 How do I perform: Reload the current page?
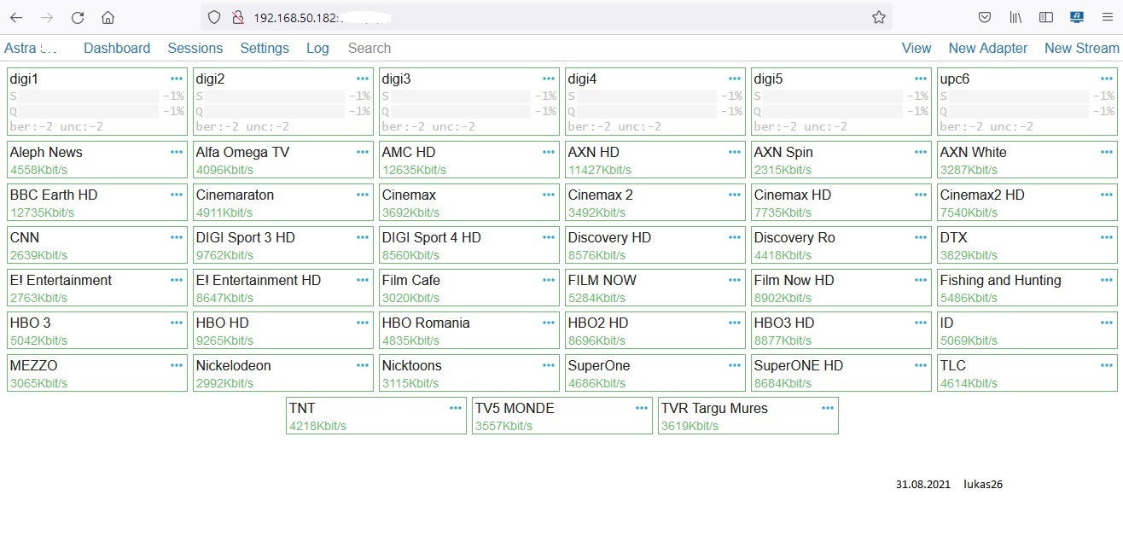[78, 17]
